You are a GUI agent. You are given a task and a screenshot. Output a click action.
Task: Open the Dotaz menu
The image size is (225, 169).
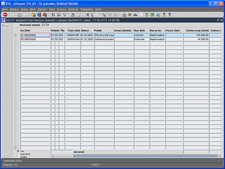tap(24, 9)
